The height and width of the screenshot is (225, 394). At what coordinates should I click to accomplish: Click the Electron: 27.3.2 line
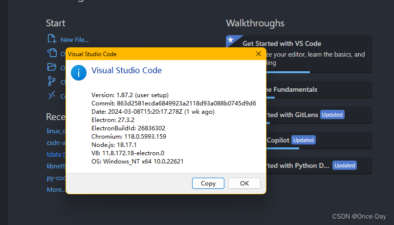point(113,120)
